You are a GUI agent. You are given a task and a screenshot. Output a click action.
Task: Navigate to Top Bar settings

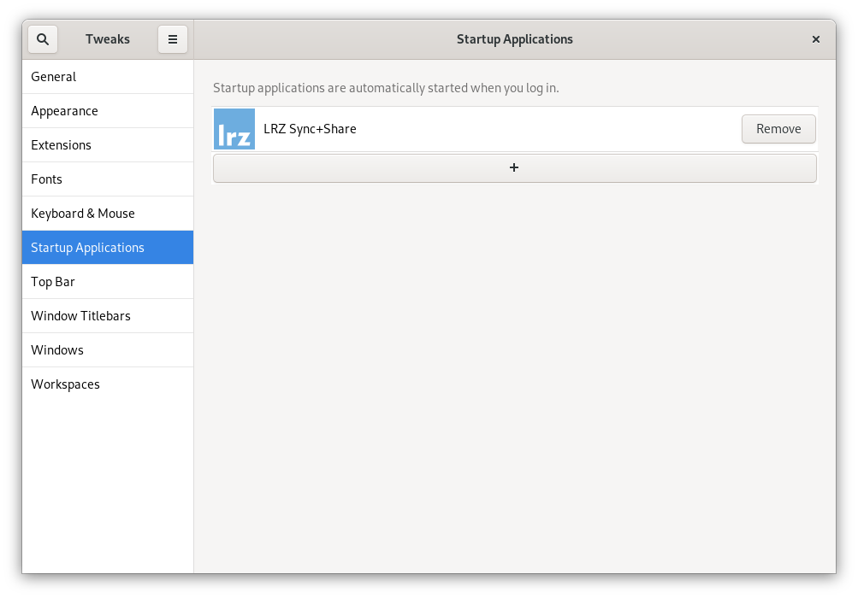point(53,282)
